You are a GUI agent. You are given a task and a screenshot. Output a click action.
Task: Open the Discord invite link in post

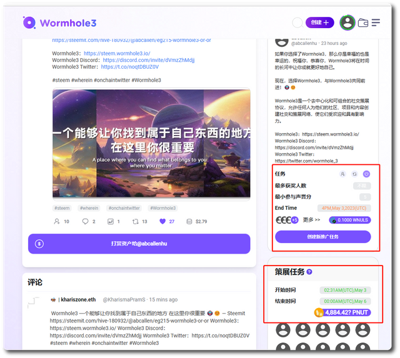coord(149,60)
